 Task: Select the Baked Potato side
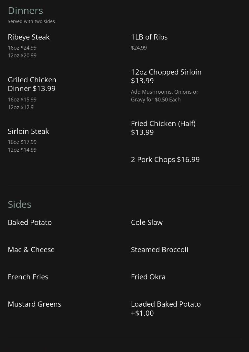click(30, 222)
